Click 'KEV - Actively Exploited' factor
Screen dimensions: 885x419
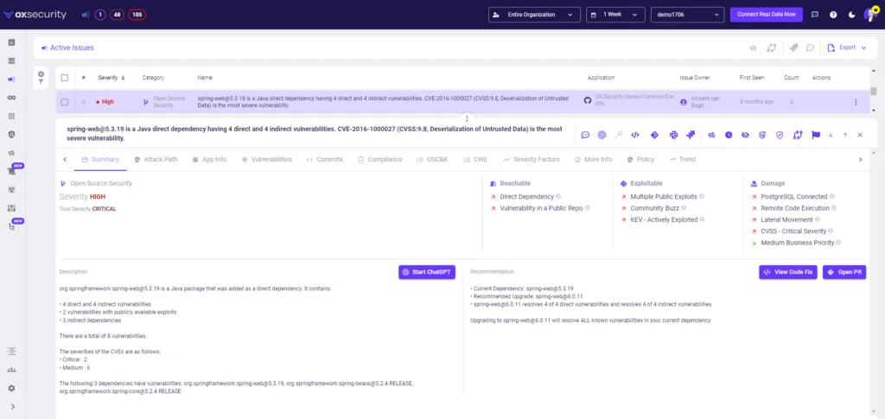(x=665, y=220)
